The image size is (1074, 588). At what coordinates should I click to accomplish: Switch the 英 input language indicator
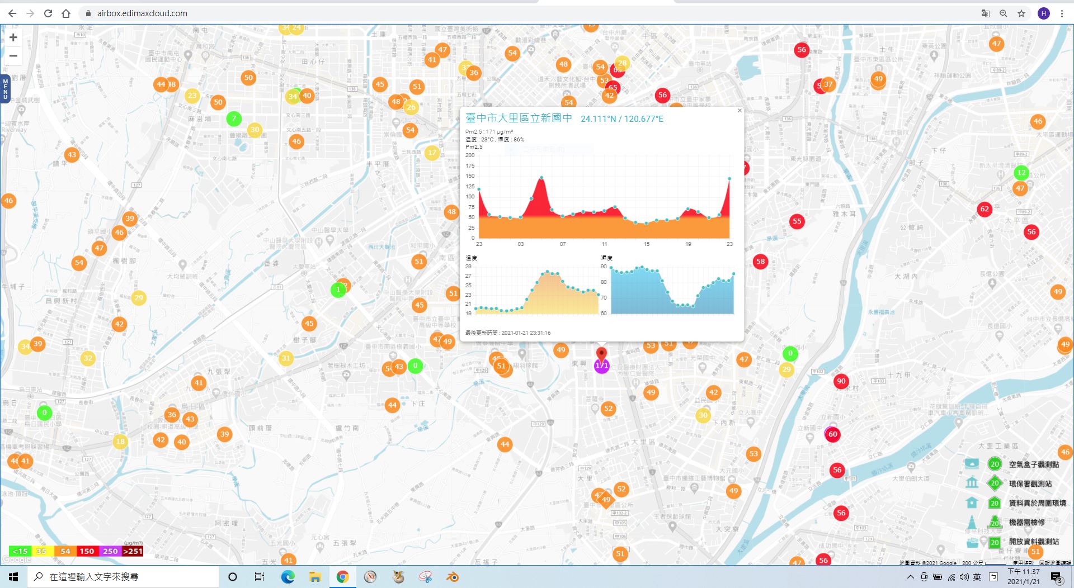pos(977,577)
